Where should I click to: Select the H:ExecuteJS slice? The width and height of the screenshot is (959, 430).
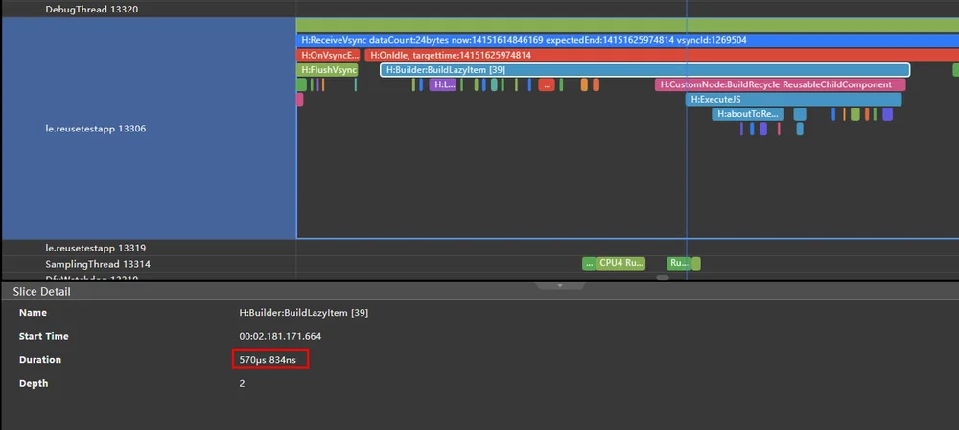pyautogui.click(x=793, y=99)
